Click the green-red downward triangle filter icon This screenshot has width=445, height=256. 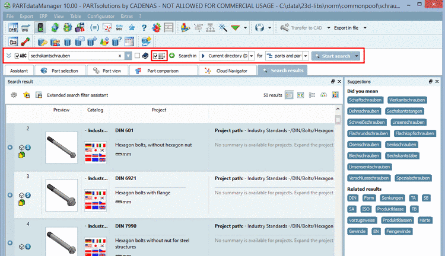pyautogui.click(x=236, y=28)
